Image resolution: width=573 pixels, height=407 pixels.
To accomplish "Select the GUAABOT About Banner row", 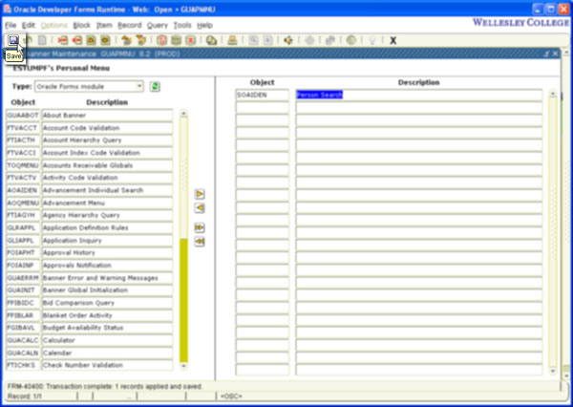I will [90, 116].
